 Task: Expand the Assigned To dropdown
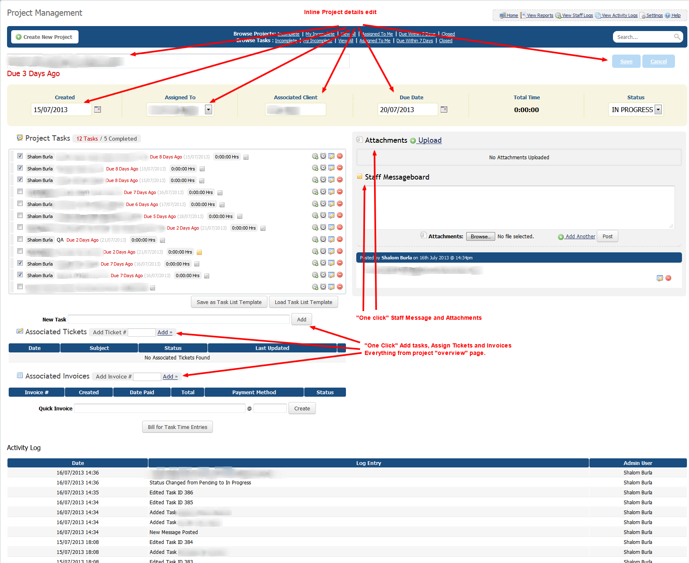coord(209,110)
